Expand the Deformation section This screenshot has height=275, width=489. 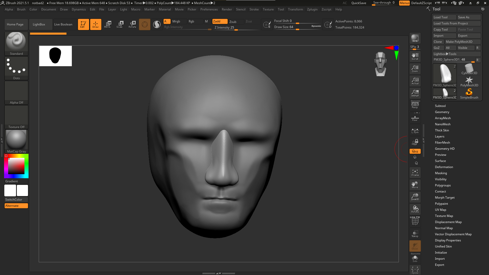point(444,167)
